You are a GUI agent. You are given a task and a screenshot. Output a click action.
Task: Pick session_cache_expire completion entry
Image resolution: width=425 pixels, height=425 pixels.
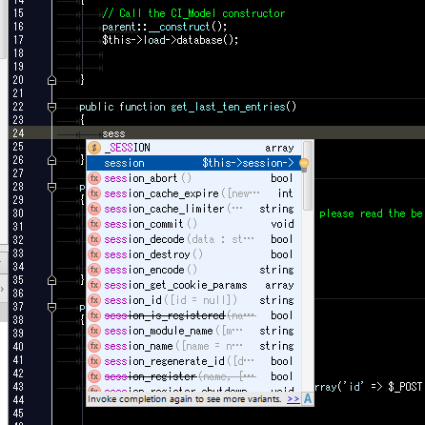pyautogui.click(x=193, y=193)
